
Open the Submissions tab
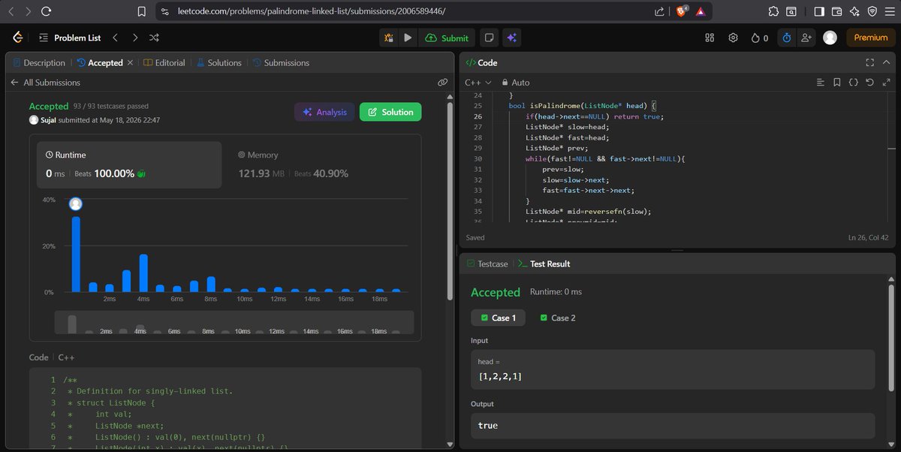coord(281,63)
